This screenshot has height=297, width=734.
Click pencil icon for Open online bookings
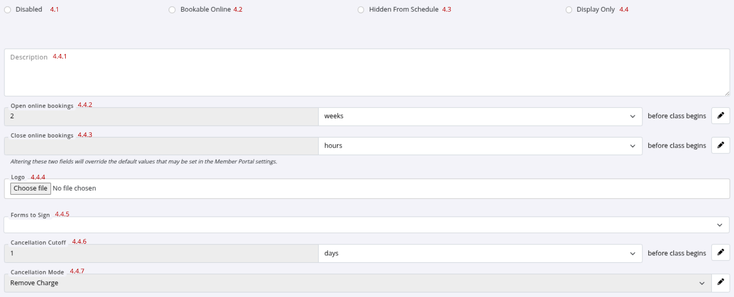720,116
